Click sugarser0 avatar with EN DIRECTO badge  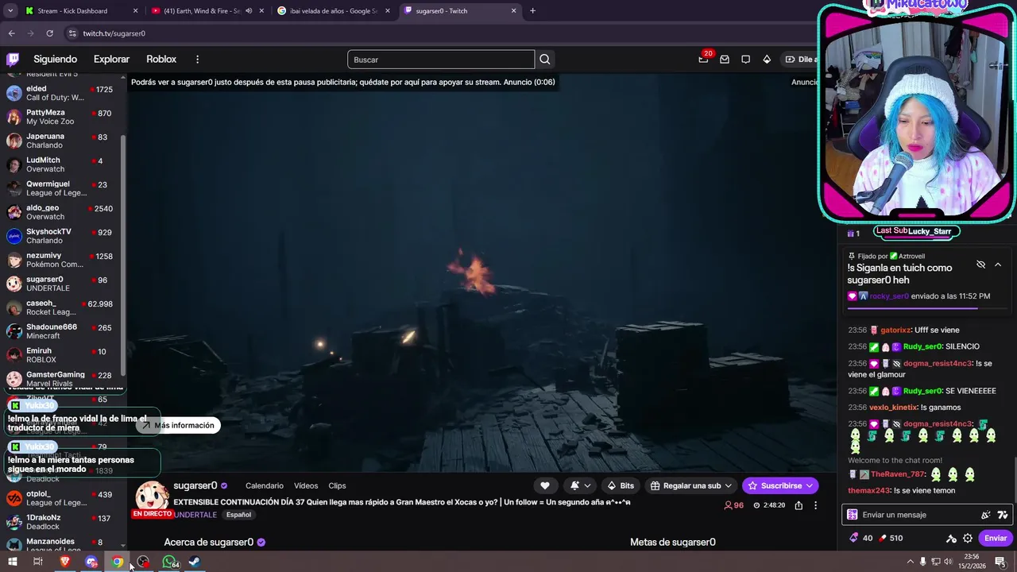pos(151,500)
